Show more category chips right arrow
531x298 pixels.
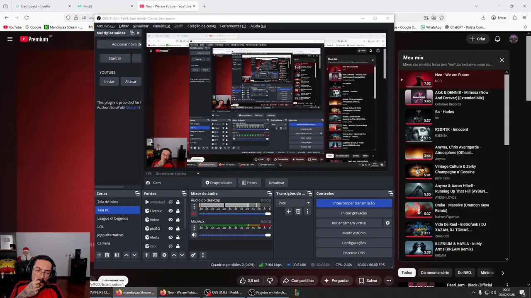[503, 273]
